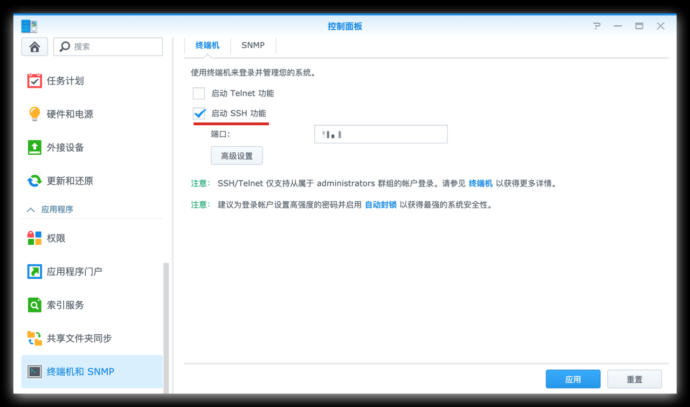Screen dimensions: 690x407
Task: Open the 索引服务 icon
Action: (34, 305)
